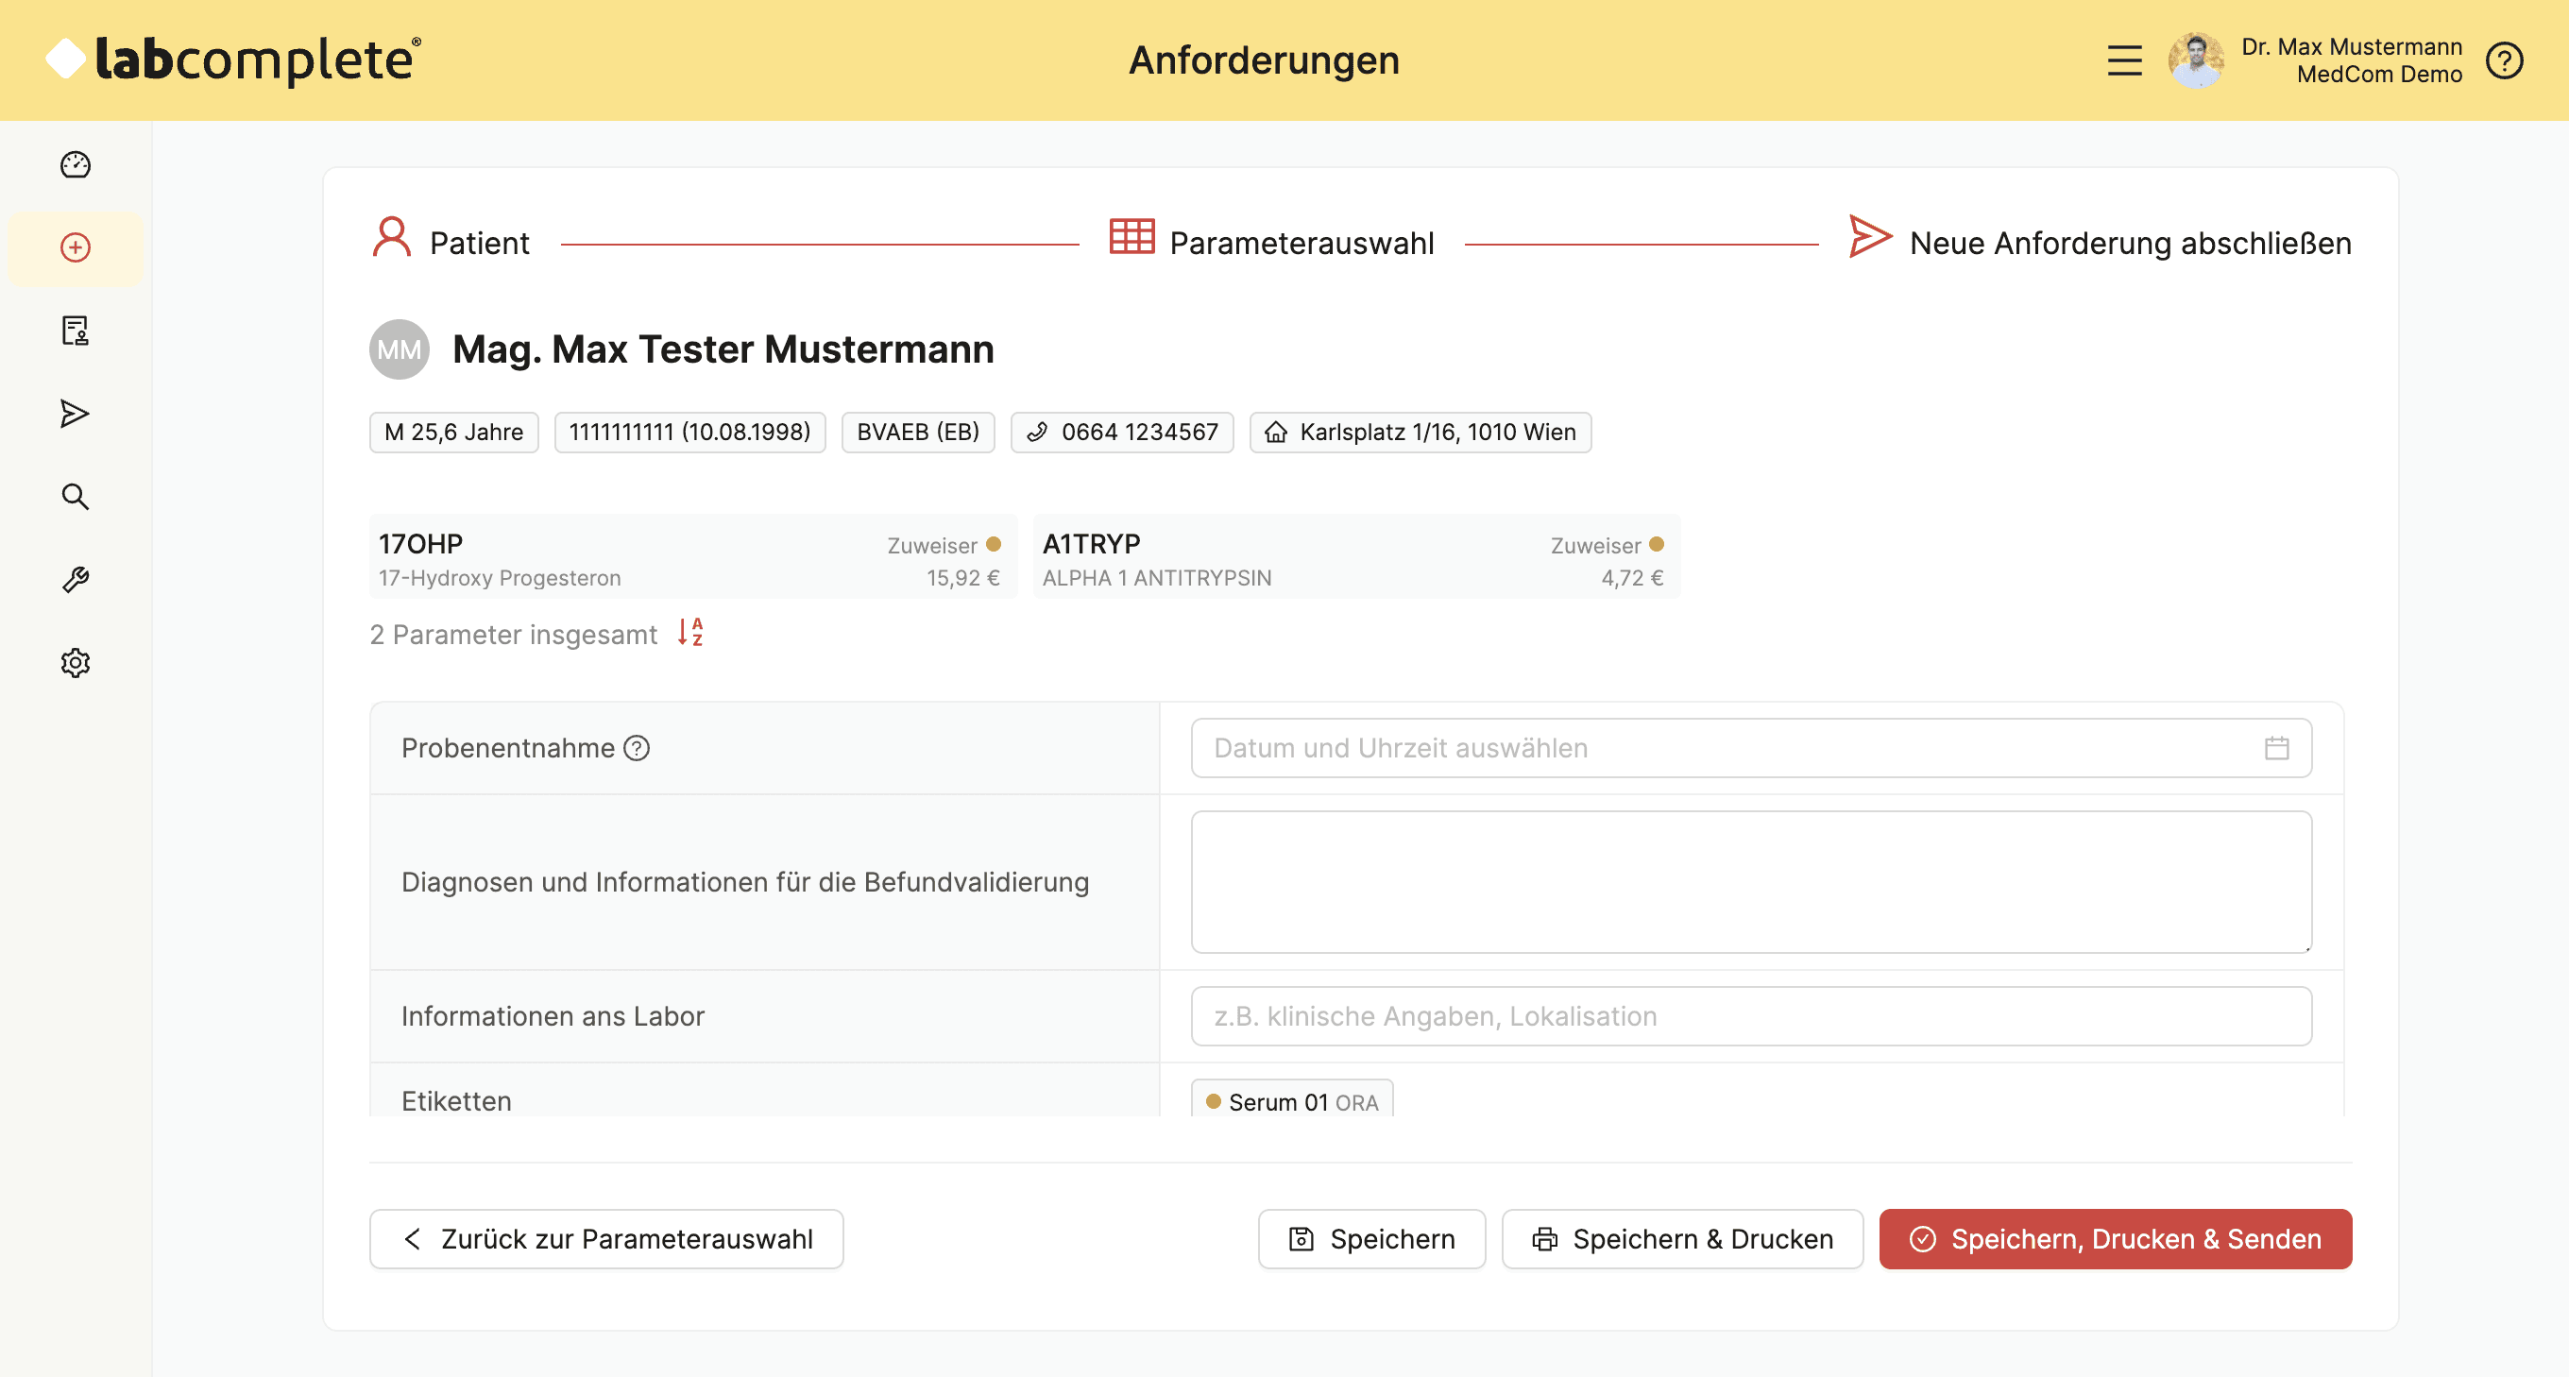This screenshot has width=2569, height=1377.
Task: Select the new request plus icon
Action: [75, 247]
